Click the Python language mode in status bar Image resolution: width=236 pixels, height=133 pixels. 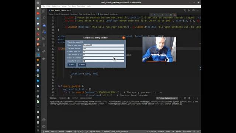(x=178, y=132)
